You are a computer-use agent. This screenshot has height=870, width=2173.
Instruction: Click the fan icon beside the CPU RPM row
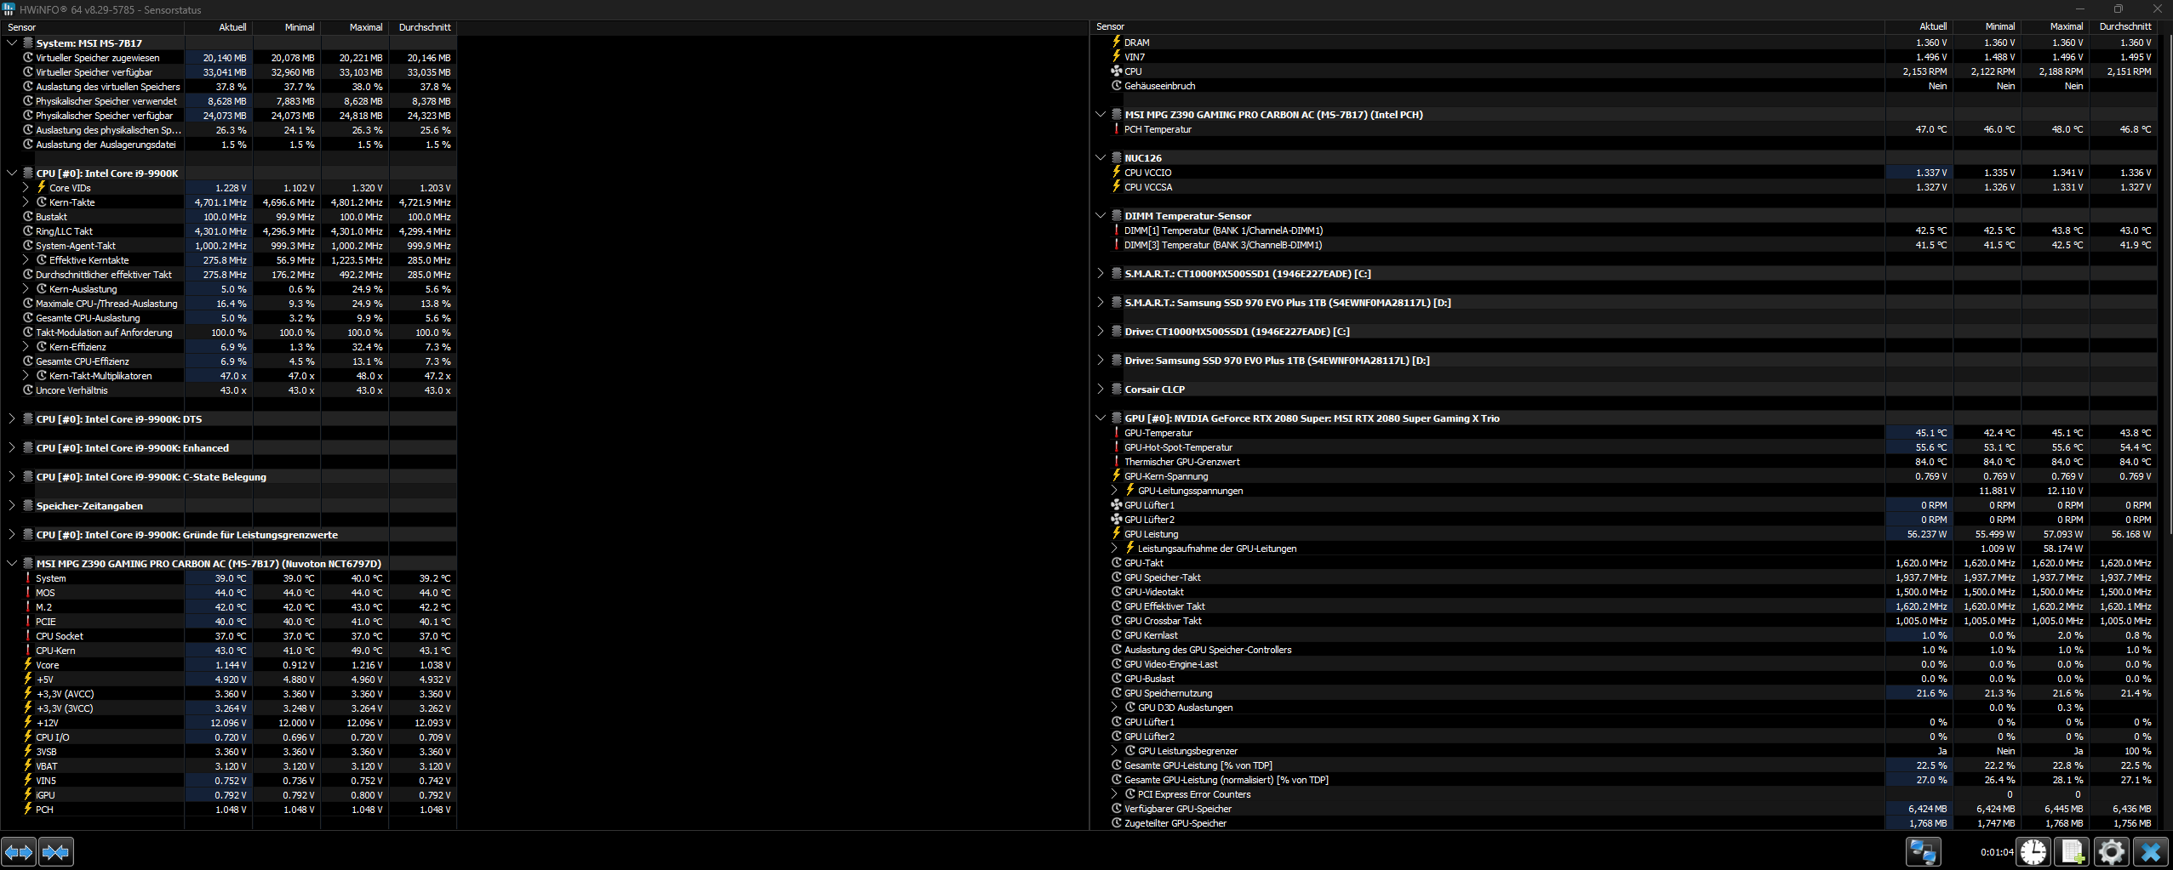click(x=1116, y=71)
